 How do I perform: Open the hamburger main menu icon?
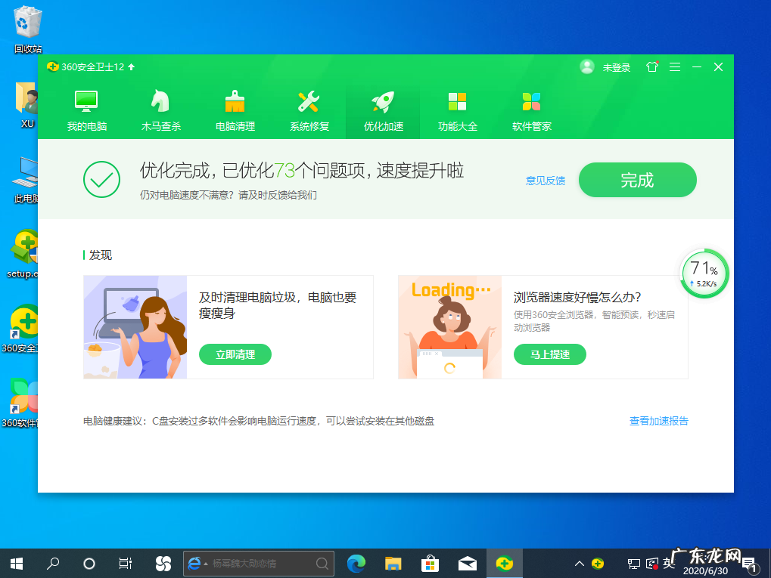pyautogui.click(x=674, y=66)
